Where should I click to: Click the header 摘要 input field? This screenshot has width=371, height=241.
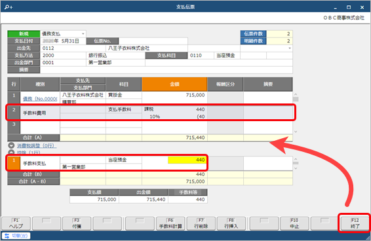[166, 70]
